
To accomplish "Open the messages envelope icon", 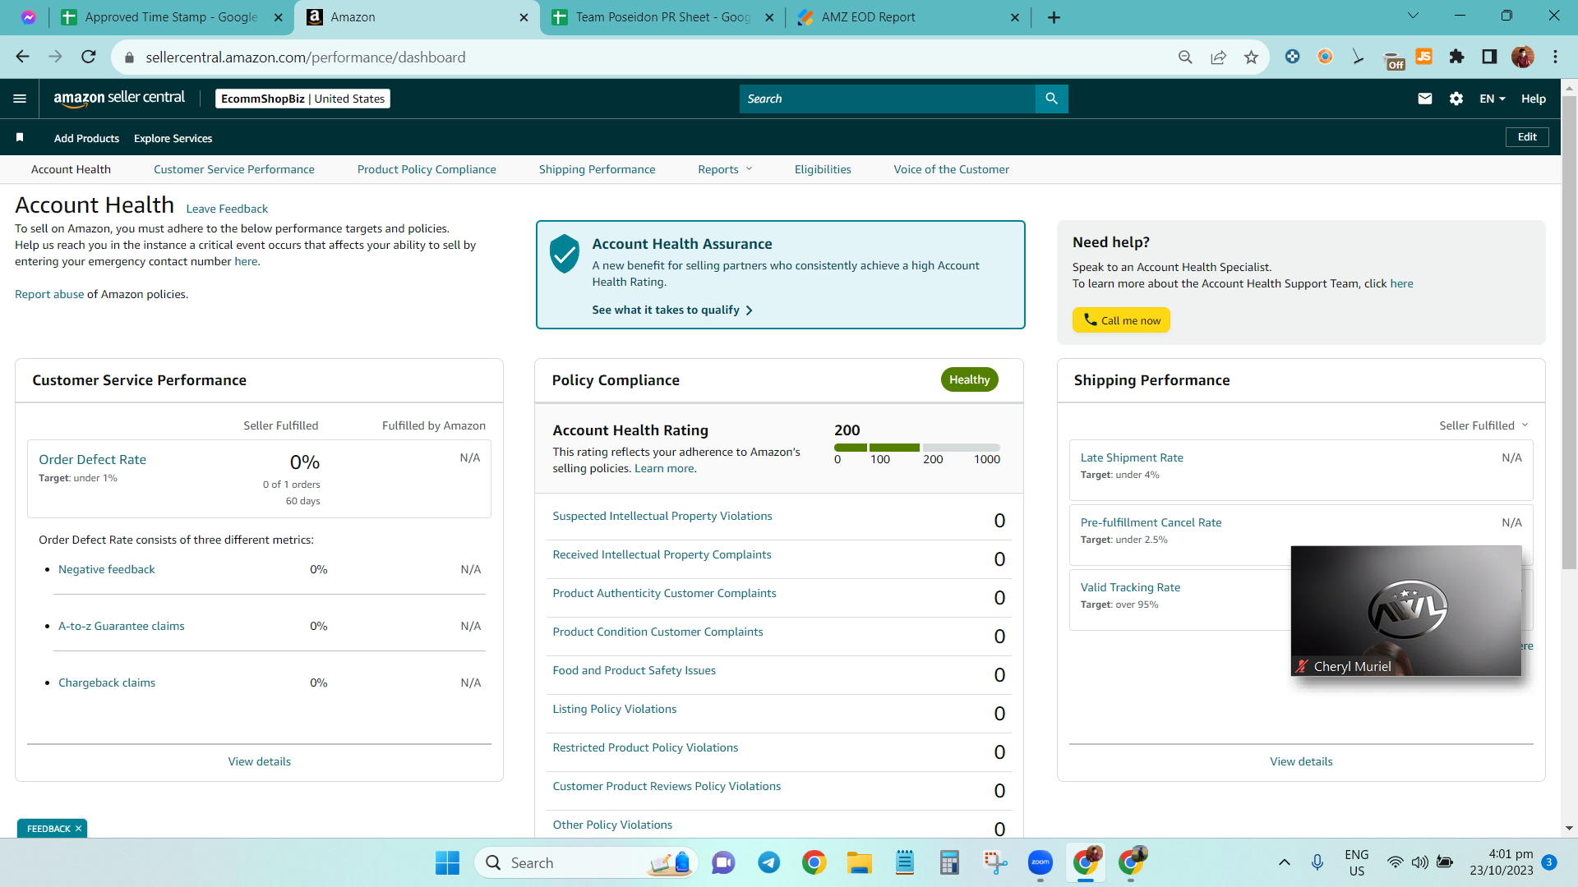I will (x=1425, y=99).
